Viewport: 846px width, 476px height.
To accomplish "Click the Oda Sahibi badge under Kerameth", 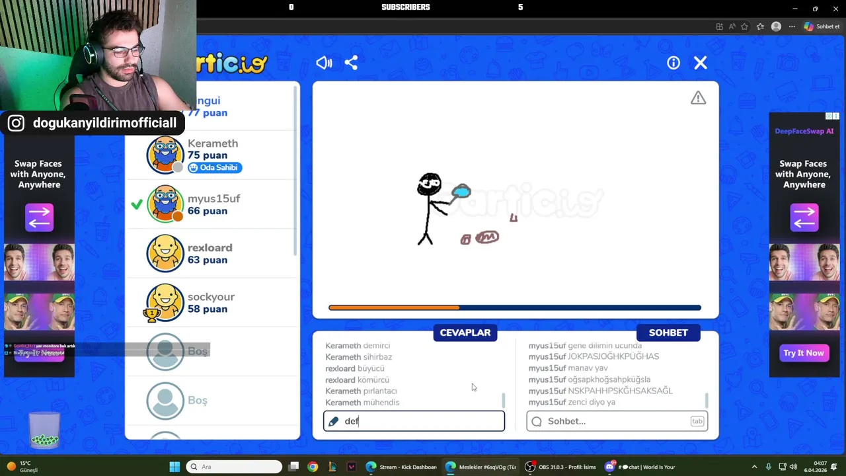I will point(215,167).
